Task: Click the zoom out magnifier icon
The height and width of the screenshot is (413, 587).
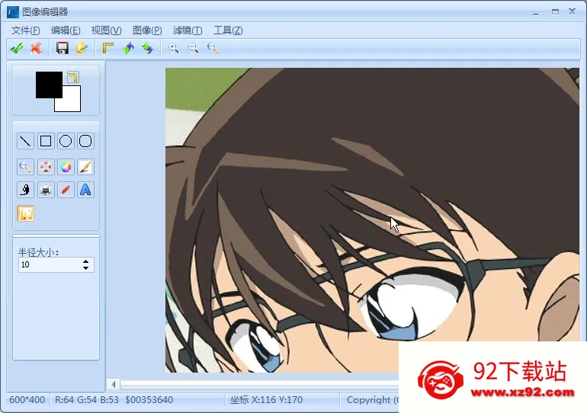Action: coord(193,48)
